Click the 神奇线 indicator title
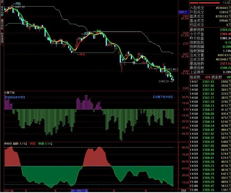Viewport: 231px width, 193px height. (x=8, y=144)
